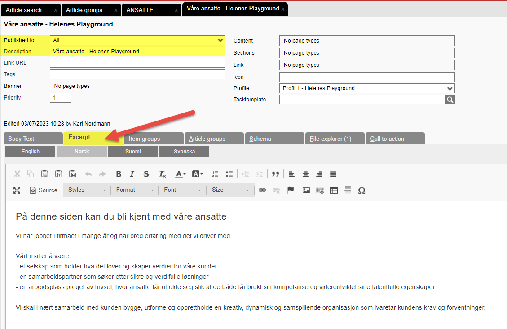This screenshot has width=507, height=329.
Task: Insert a table
Action: (334, 190)
